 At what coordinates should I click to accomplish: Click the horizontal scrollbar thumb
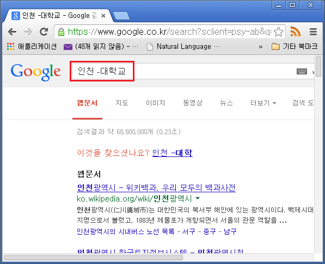tap(93, 257)
